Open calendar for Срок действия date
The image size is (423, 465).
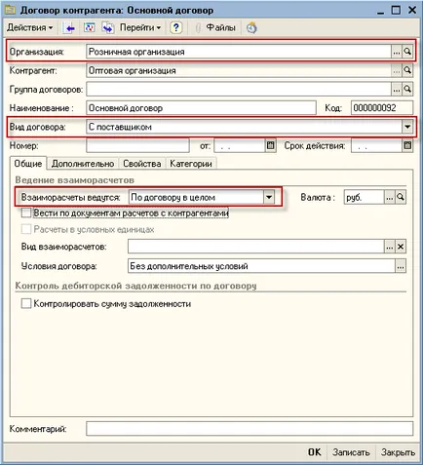click(407, 145)
